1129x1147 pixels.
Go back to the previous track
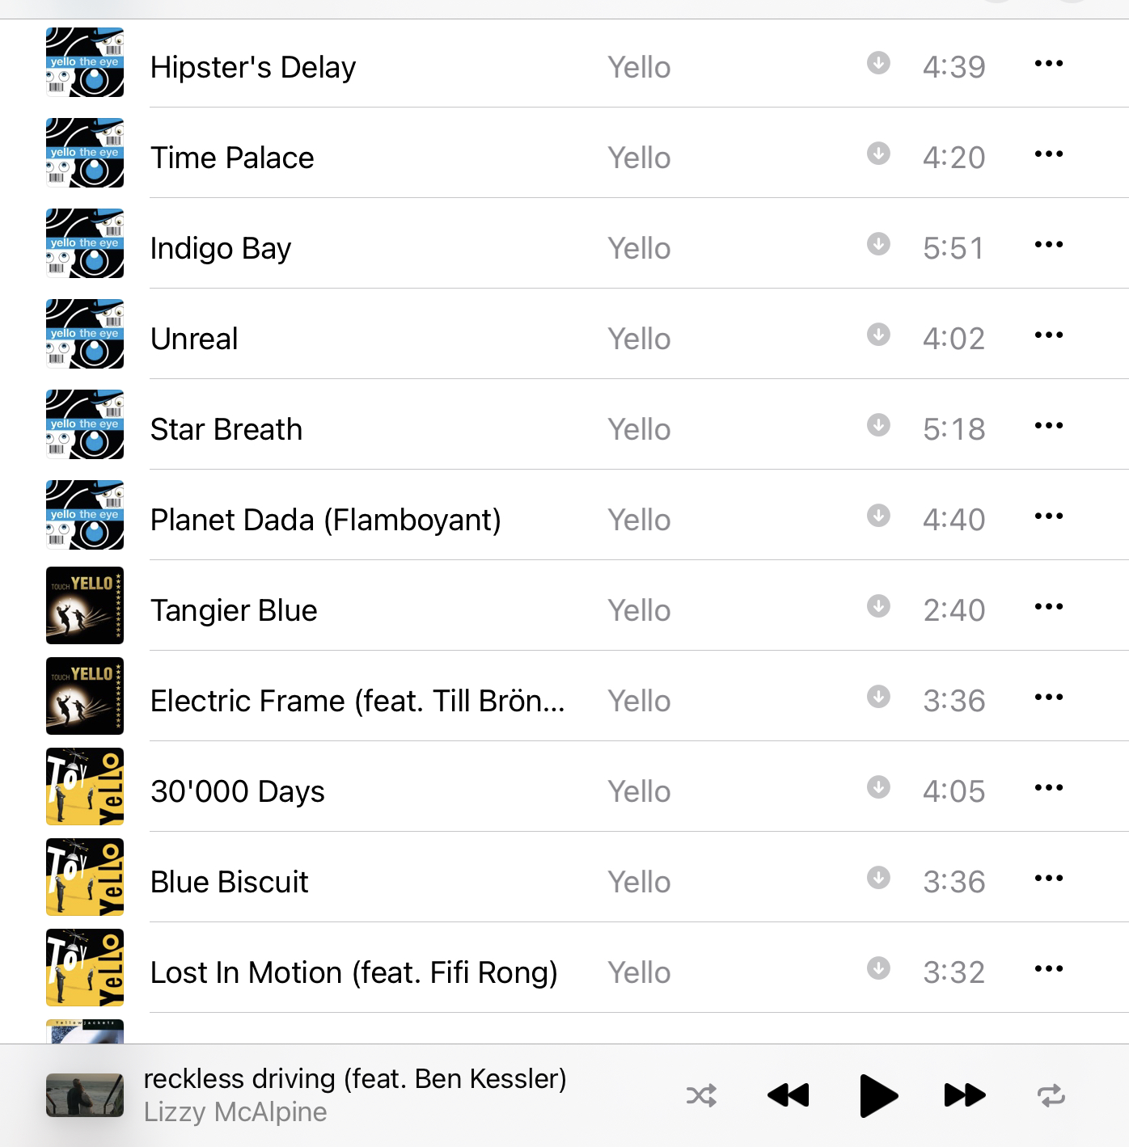tap(789, 1095)
